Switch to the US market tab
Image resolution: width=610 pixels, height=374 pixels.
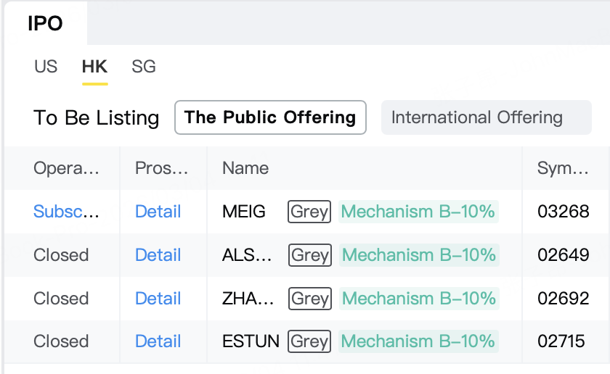point(46,67)
